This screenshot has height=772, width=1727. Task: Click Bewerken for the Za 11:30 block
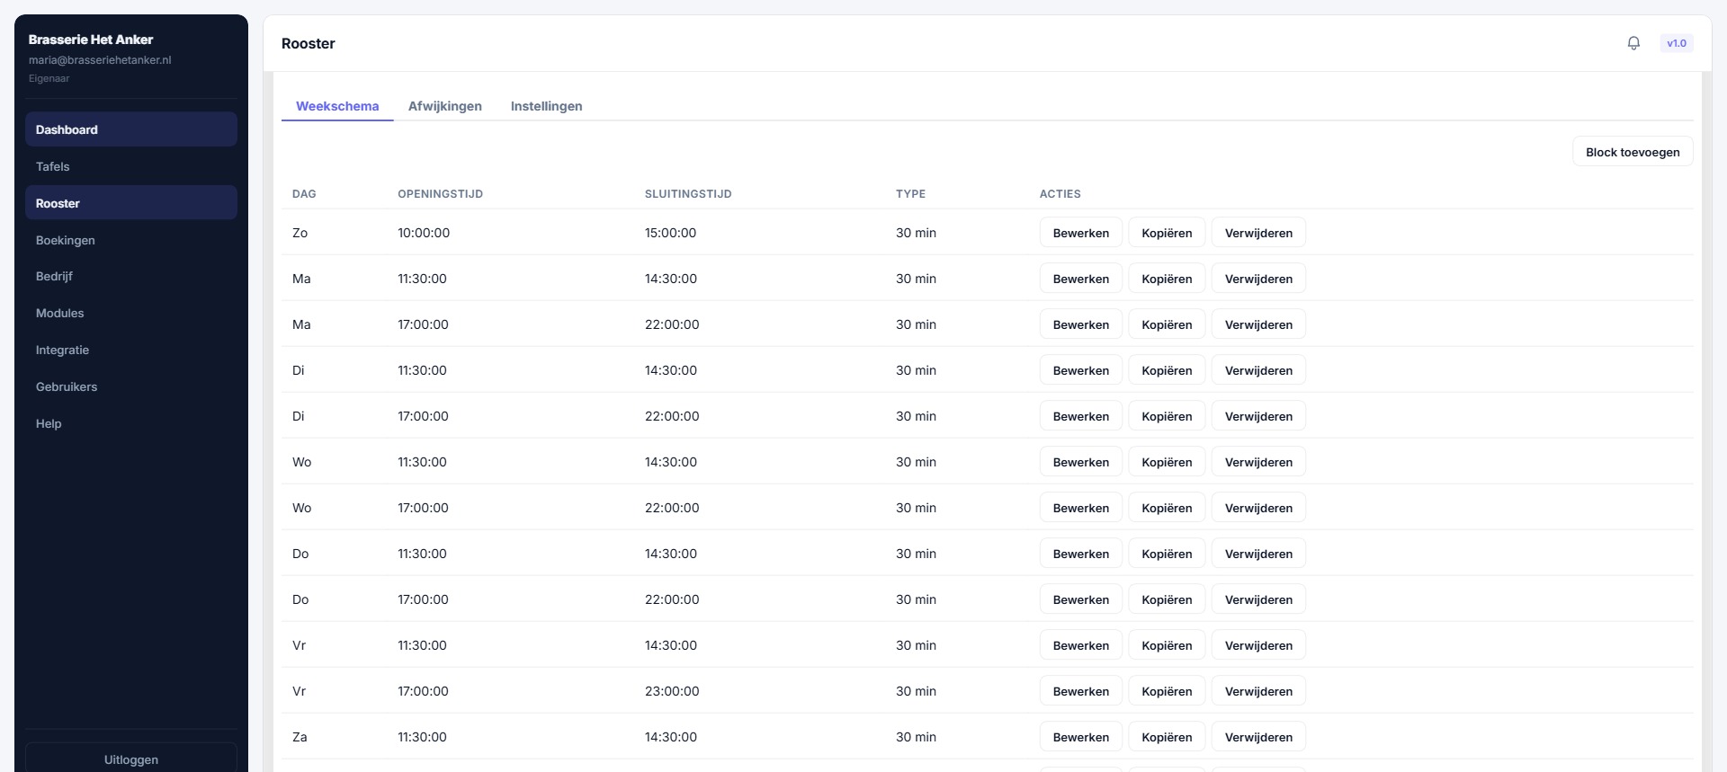pos(1080,737)
